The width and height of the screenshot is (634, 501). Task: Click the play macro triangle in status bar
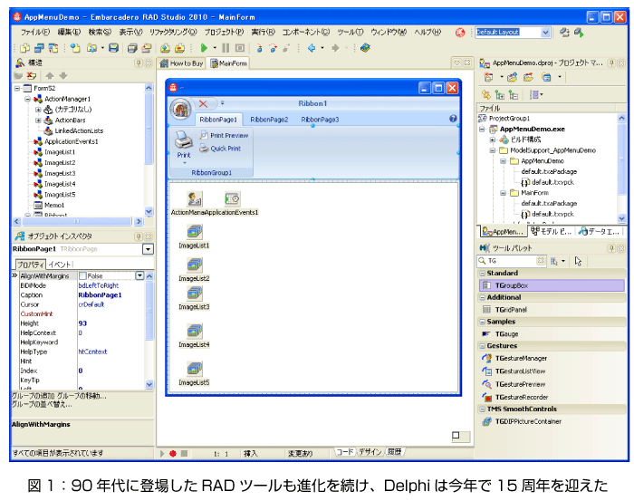[162, 454]
